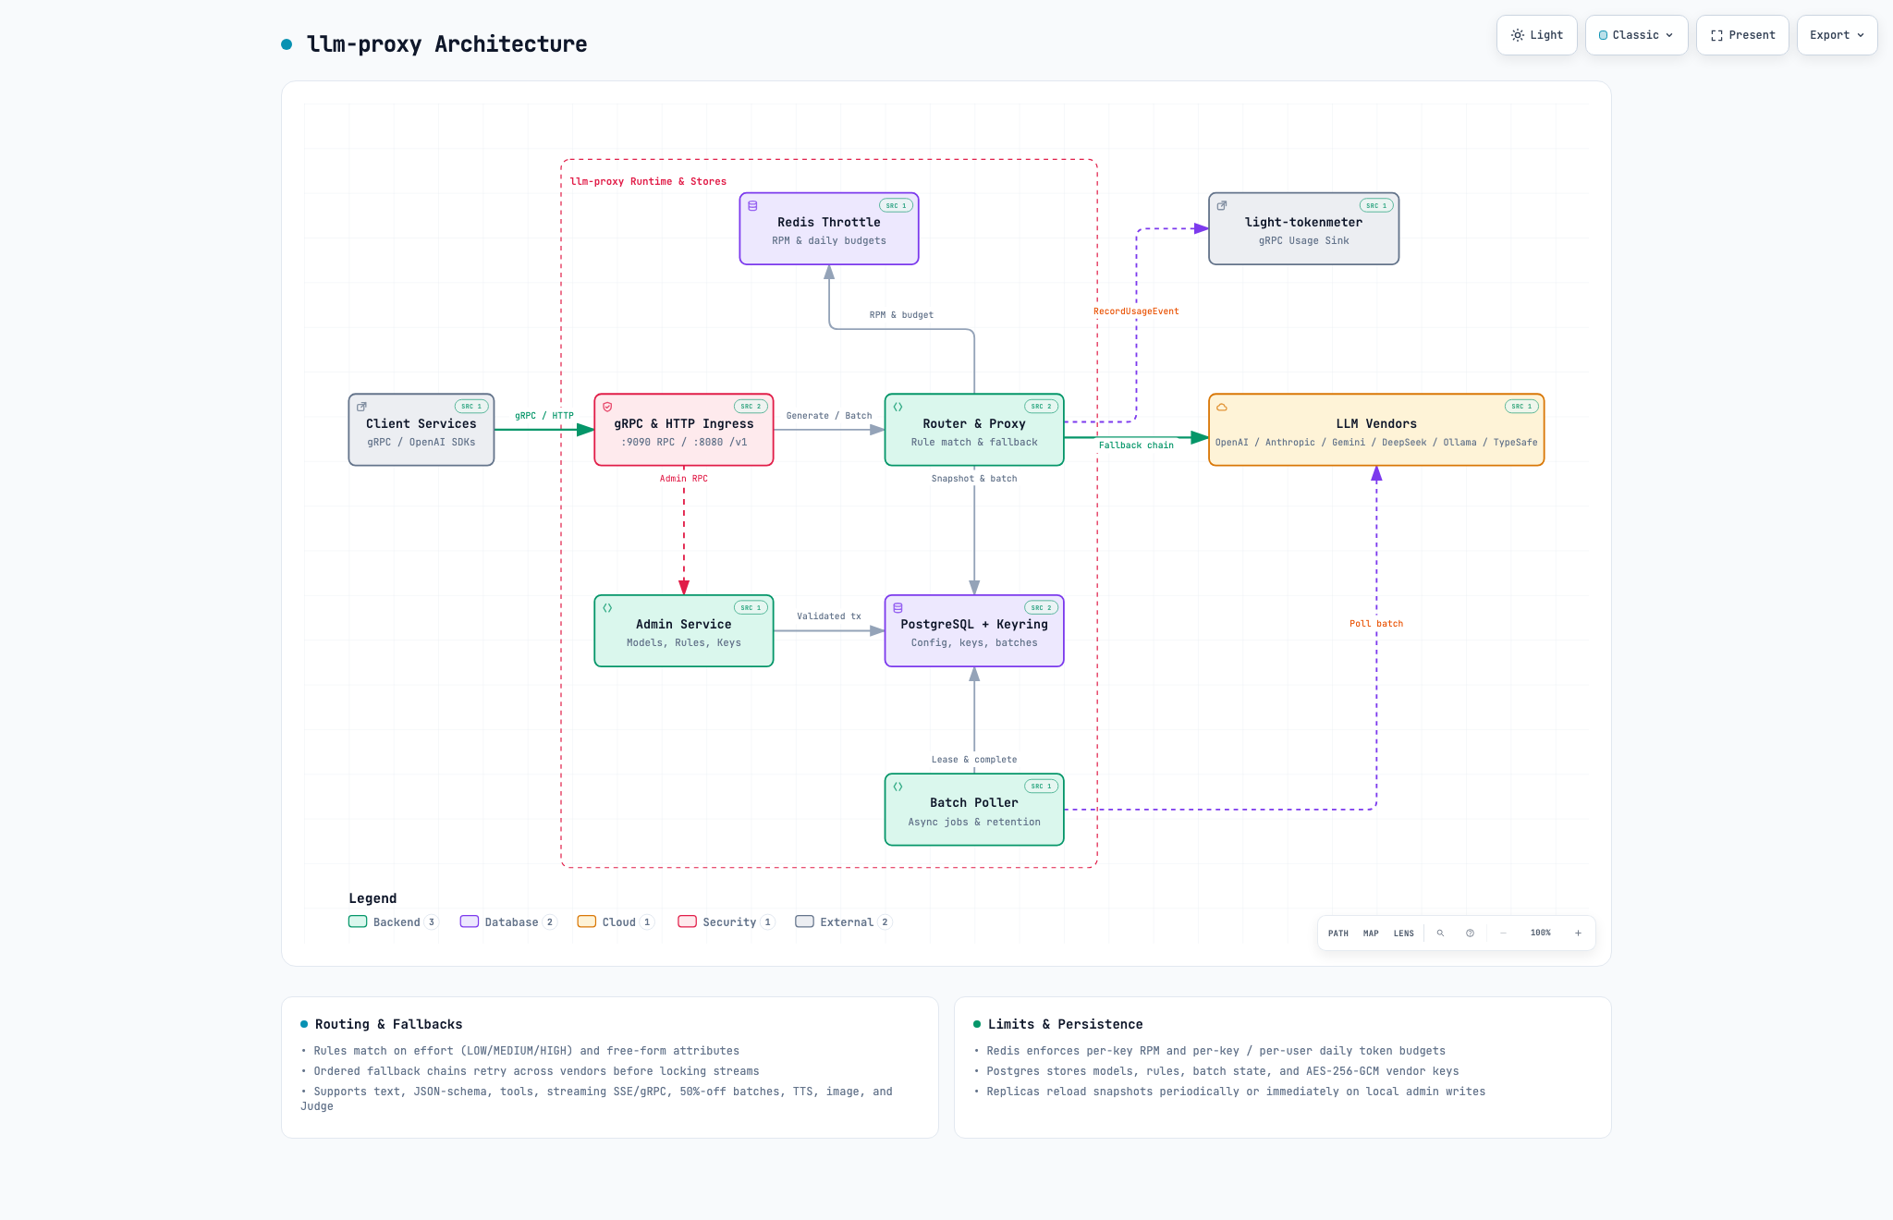The image size is (1893, 1220).
Task: Click the external-link icon on Client Services node
Action: pos(361,407)
